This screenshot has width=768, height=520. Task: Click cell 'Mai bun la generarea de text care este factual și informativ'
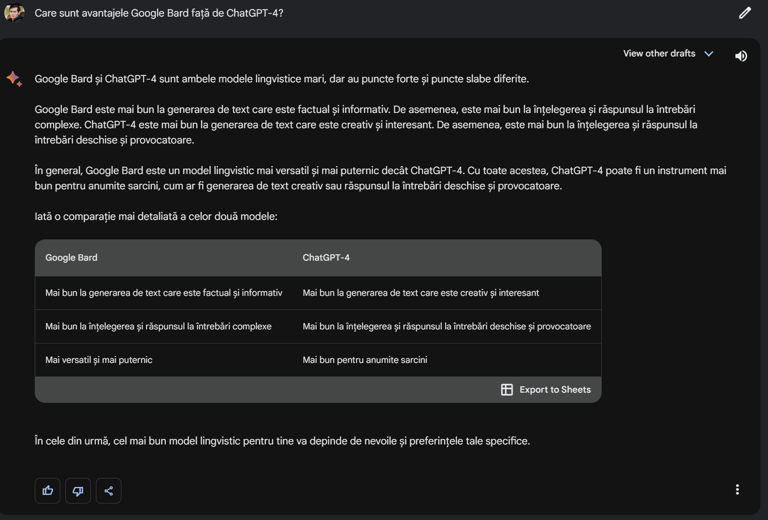164,293
